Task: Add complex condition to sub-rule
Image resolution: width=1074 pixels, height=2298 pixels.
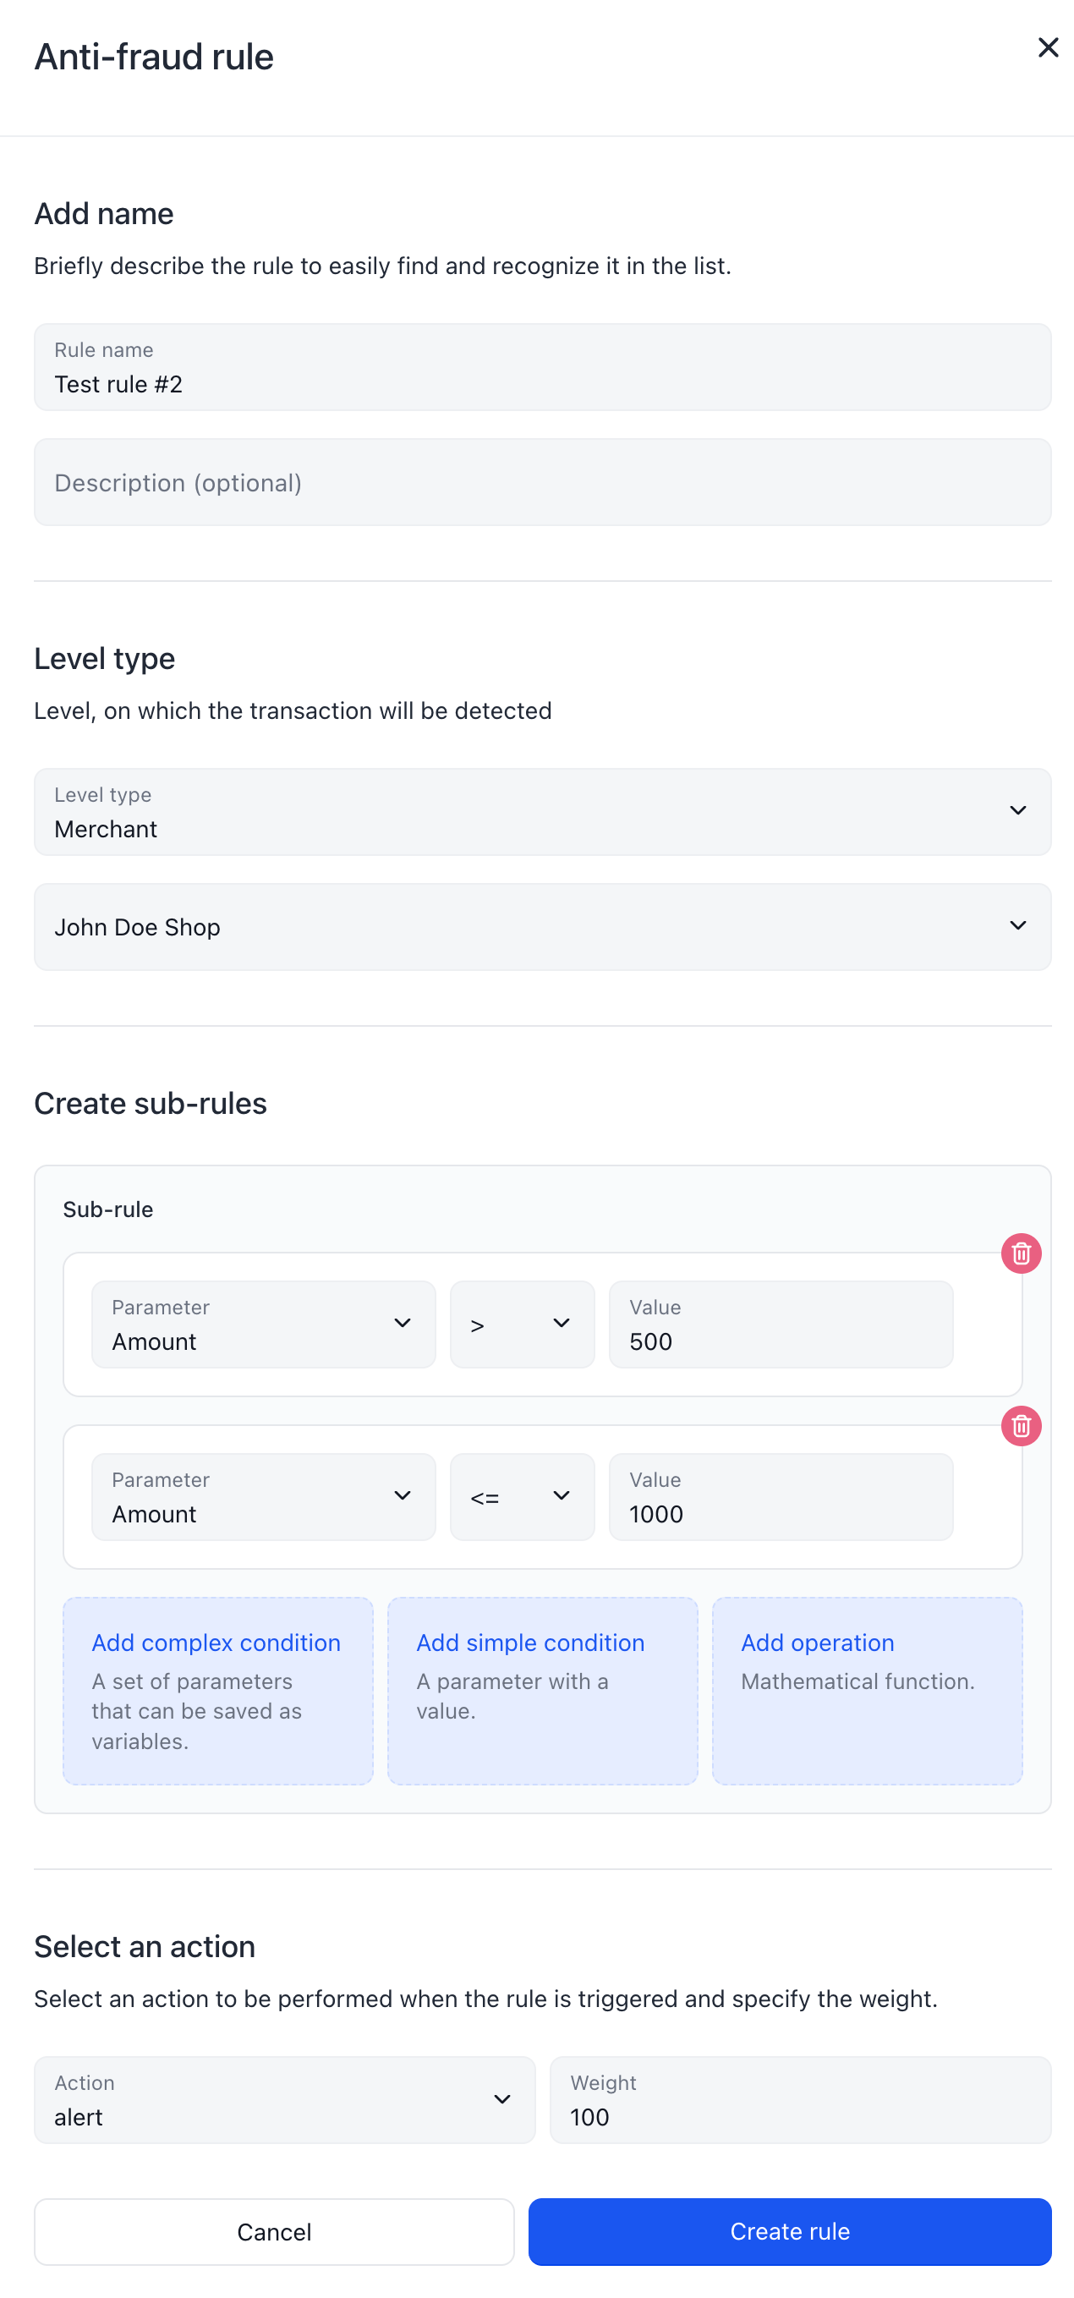Action: 217,1691
